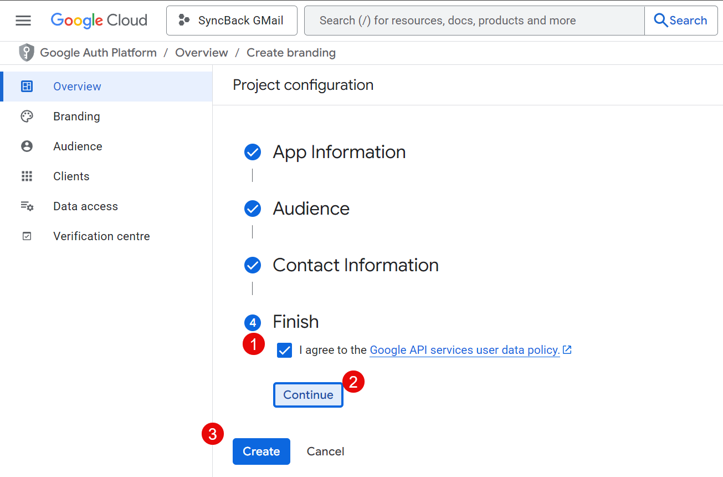Click the Verification centre checkbox icon
Viewport: 723px width, 477px height.
(27, 236)
